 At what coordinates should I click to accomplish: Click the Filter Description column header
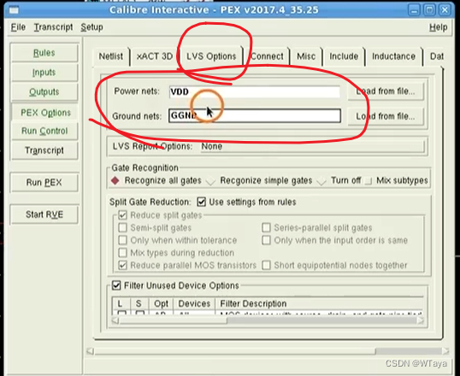[x=319, y=303]
